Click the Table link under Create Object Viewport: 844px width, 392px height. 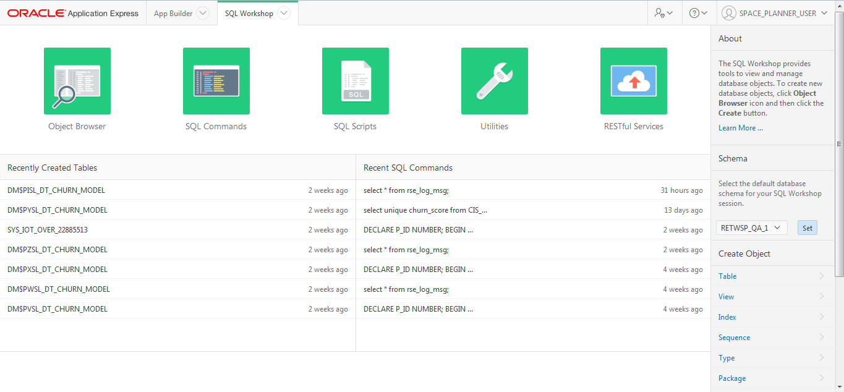click(728, 276)
